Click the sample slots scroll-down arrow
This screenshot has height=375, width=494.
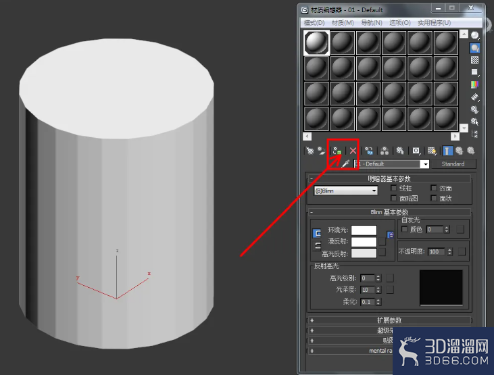(464, 128)
